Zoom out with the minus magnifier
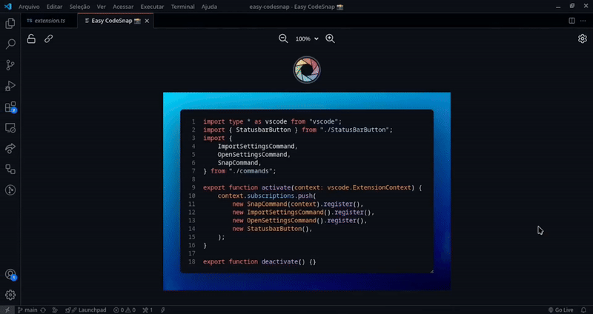593x314 pixels. tap(283, 39)
